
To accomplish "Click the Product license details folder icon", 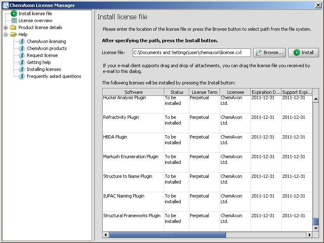I will pos(14,27).
